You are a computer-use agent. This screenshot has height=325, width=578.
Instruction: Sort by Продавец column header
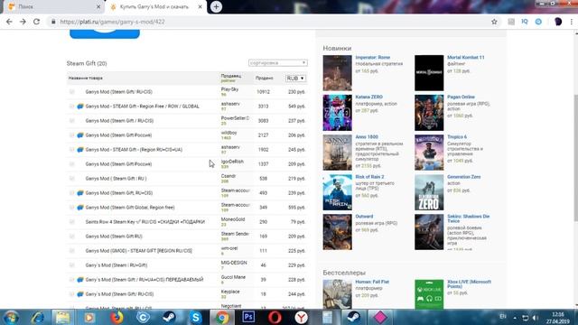click(x=231, y=76)
